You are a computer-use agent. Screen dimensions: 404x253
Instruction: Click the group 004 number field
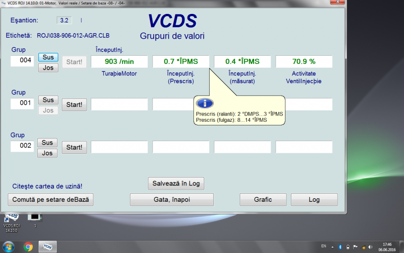[22, 61]
